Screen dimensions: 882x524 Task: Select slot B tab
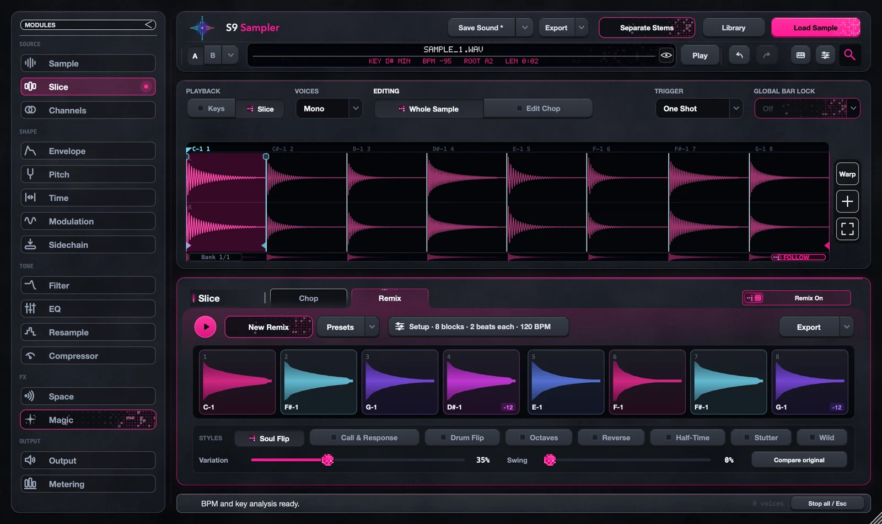pyautogui.click(x=213, y=55)
